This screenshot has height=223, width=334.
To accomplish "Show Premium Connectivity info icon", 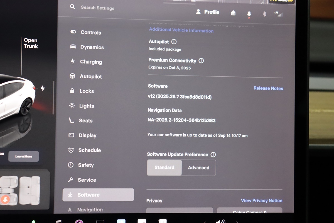I will tap(201, 61).
